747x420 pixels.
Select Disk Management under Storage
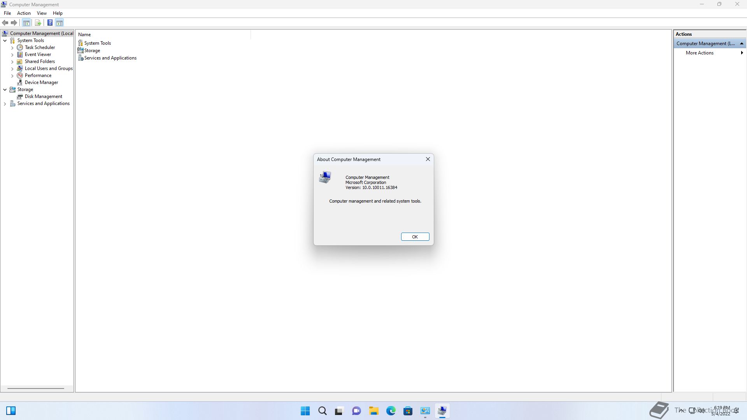point(43,96)
